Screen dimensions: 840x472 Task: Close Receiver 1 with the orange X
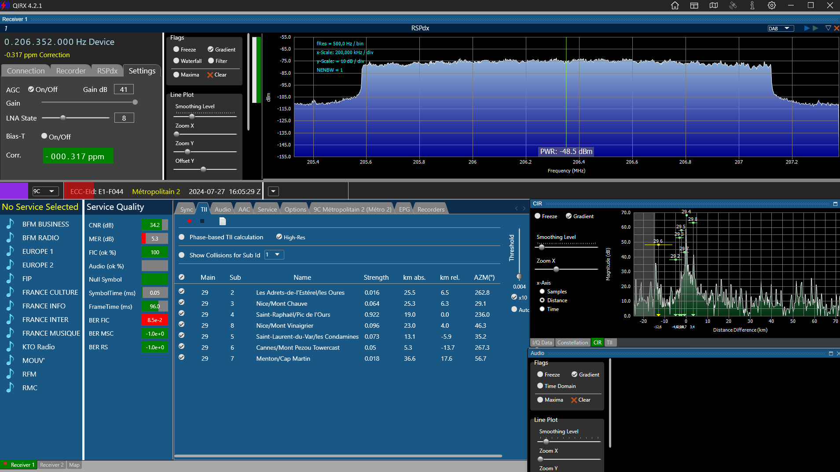coord(836,28)
